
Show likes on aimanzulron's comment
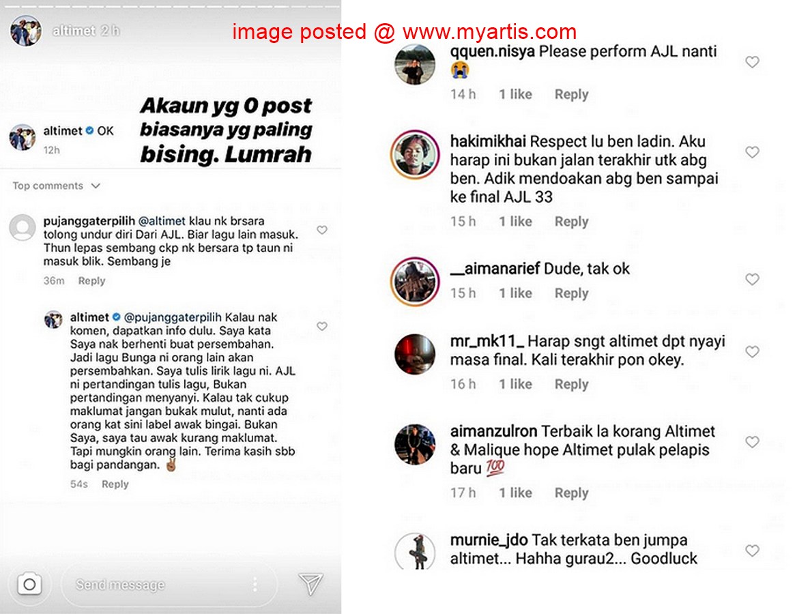pyautogui.click(x=515, y=493)
